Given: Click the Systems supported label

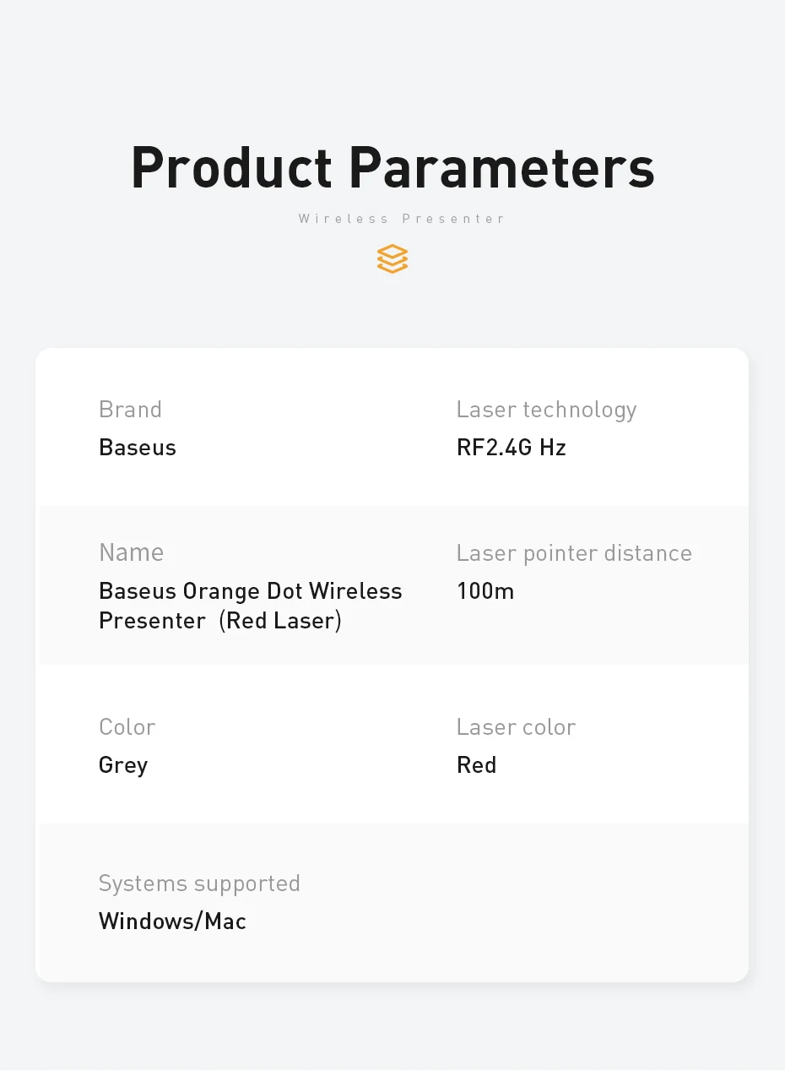Looking at the screenshot, I should tap(199, 883).
